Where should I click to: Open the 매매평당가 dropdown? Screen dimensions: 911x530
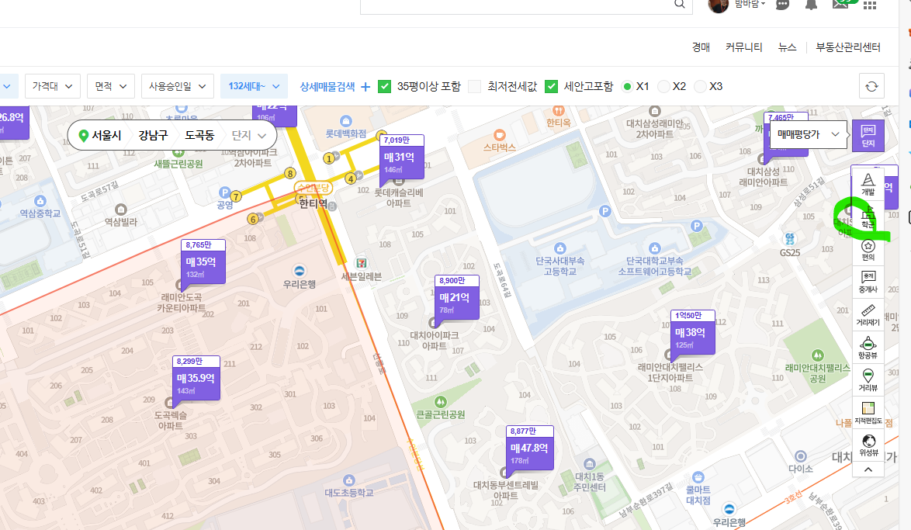tap(808, 134)
